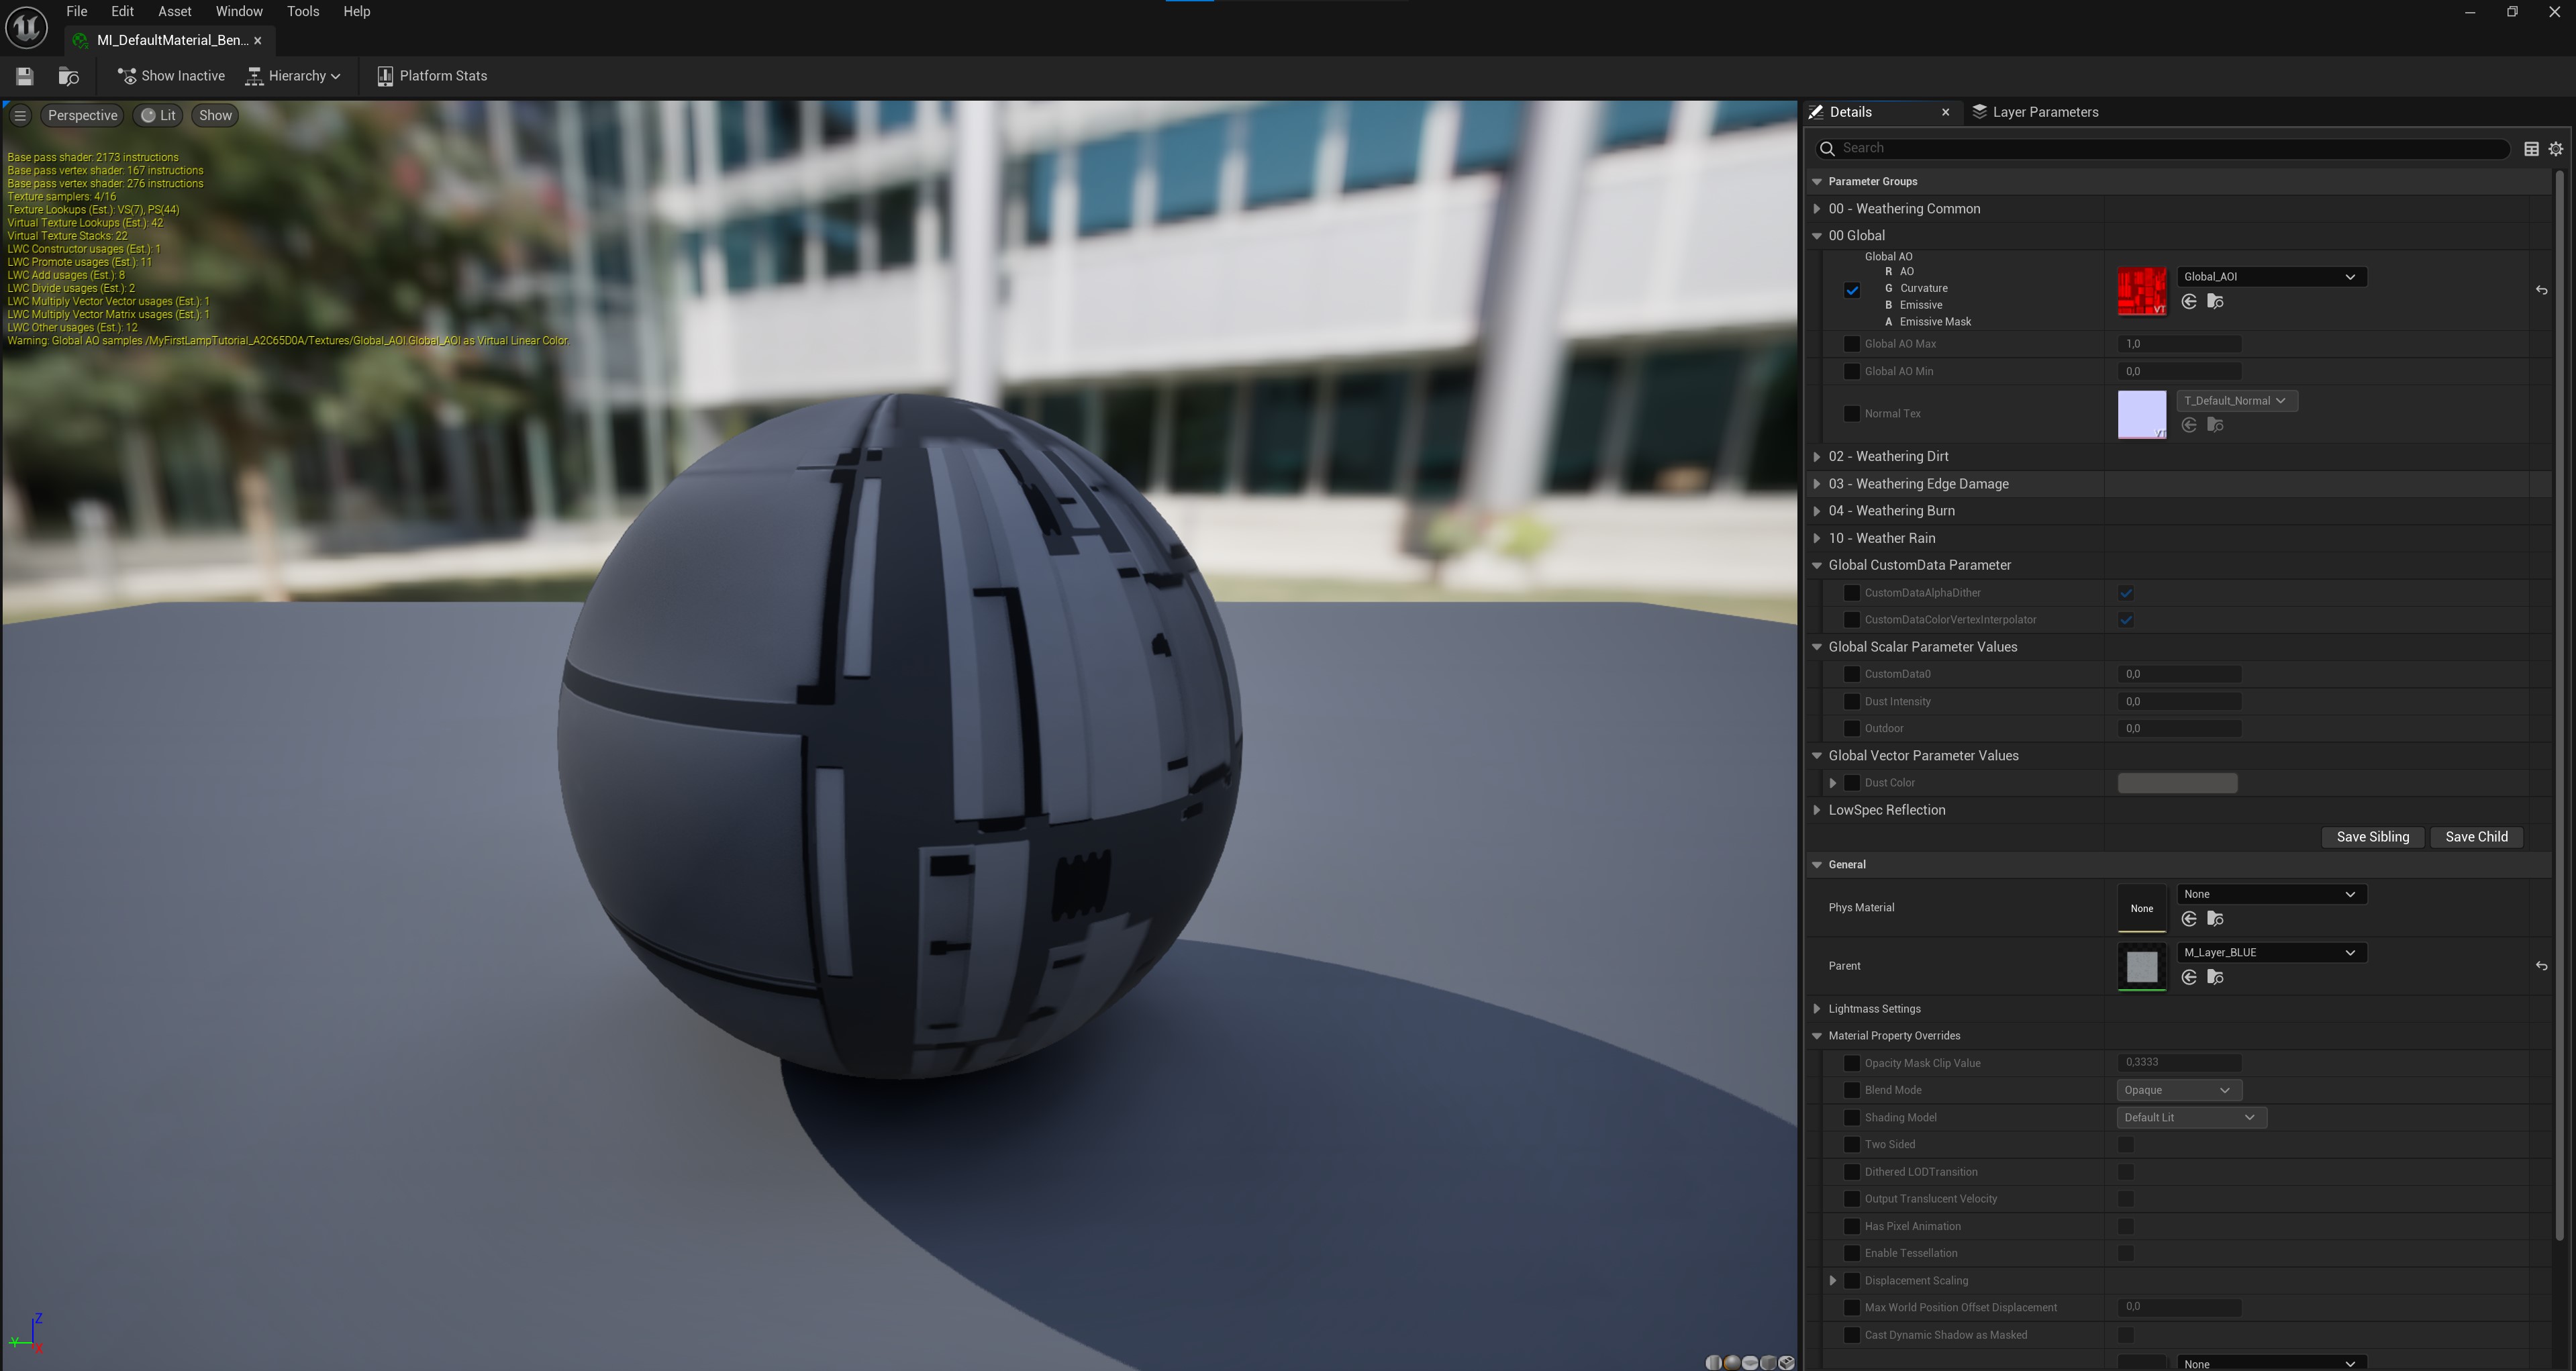Screen dimensions: 2576x1371
Task: Enable Global AO Max override checkbox
Action: (x=1852, y=344)
